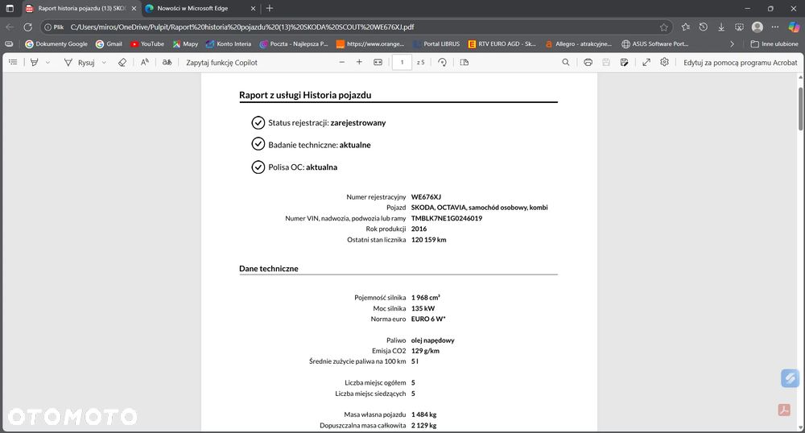This screenshot has width=805, height=433.
Task: Zoom in with the plus icon
Action: click(359, 62)
